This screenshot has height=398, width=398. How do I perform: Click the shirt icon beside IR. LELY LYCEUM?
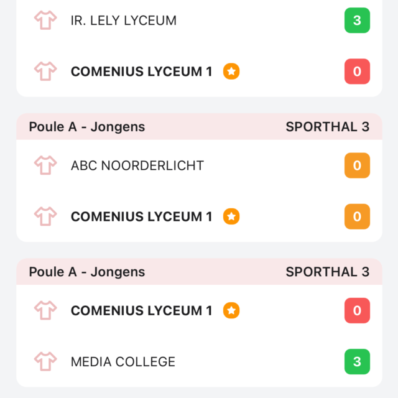[45, 20]
